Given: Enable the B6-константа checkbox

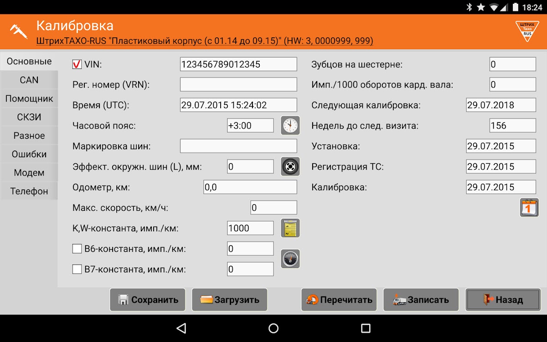Looking at the screenshot, I should click(x=77, y=249).
